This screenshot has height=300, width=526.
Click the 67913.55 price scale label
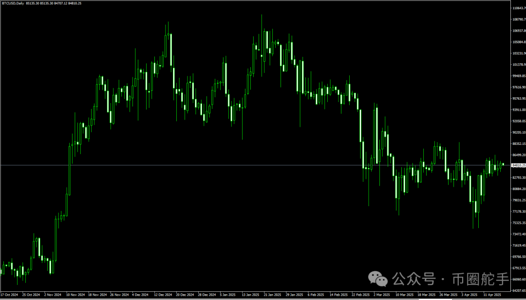point(519,268)
